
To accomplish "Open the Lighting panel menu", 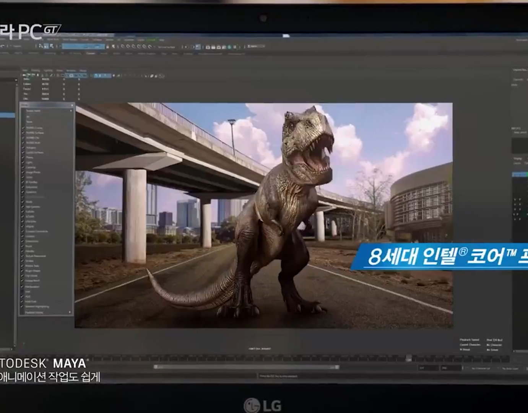I will (48, 71).
